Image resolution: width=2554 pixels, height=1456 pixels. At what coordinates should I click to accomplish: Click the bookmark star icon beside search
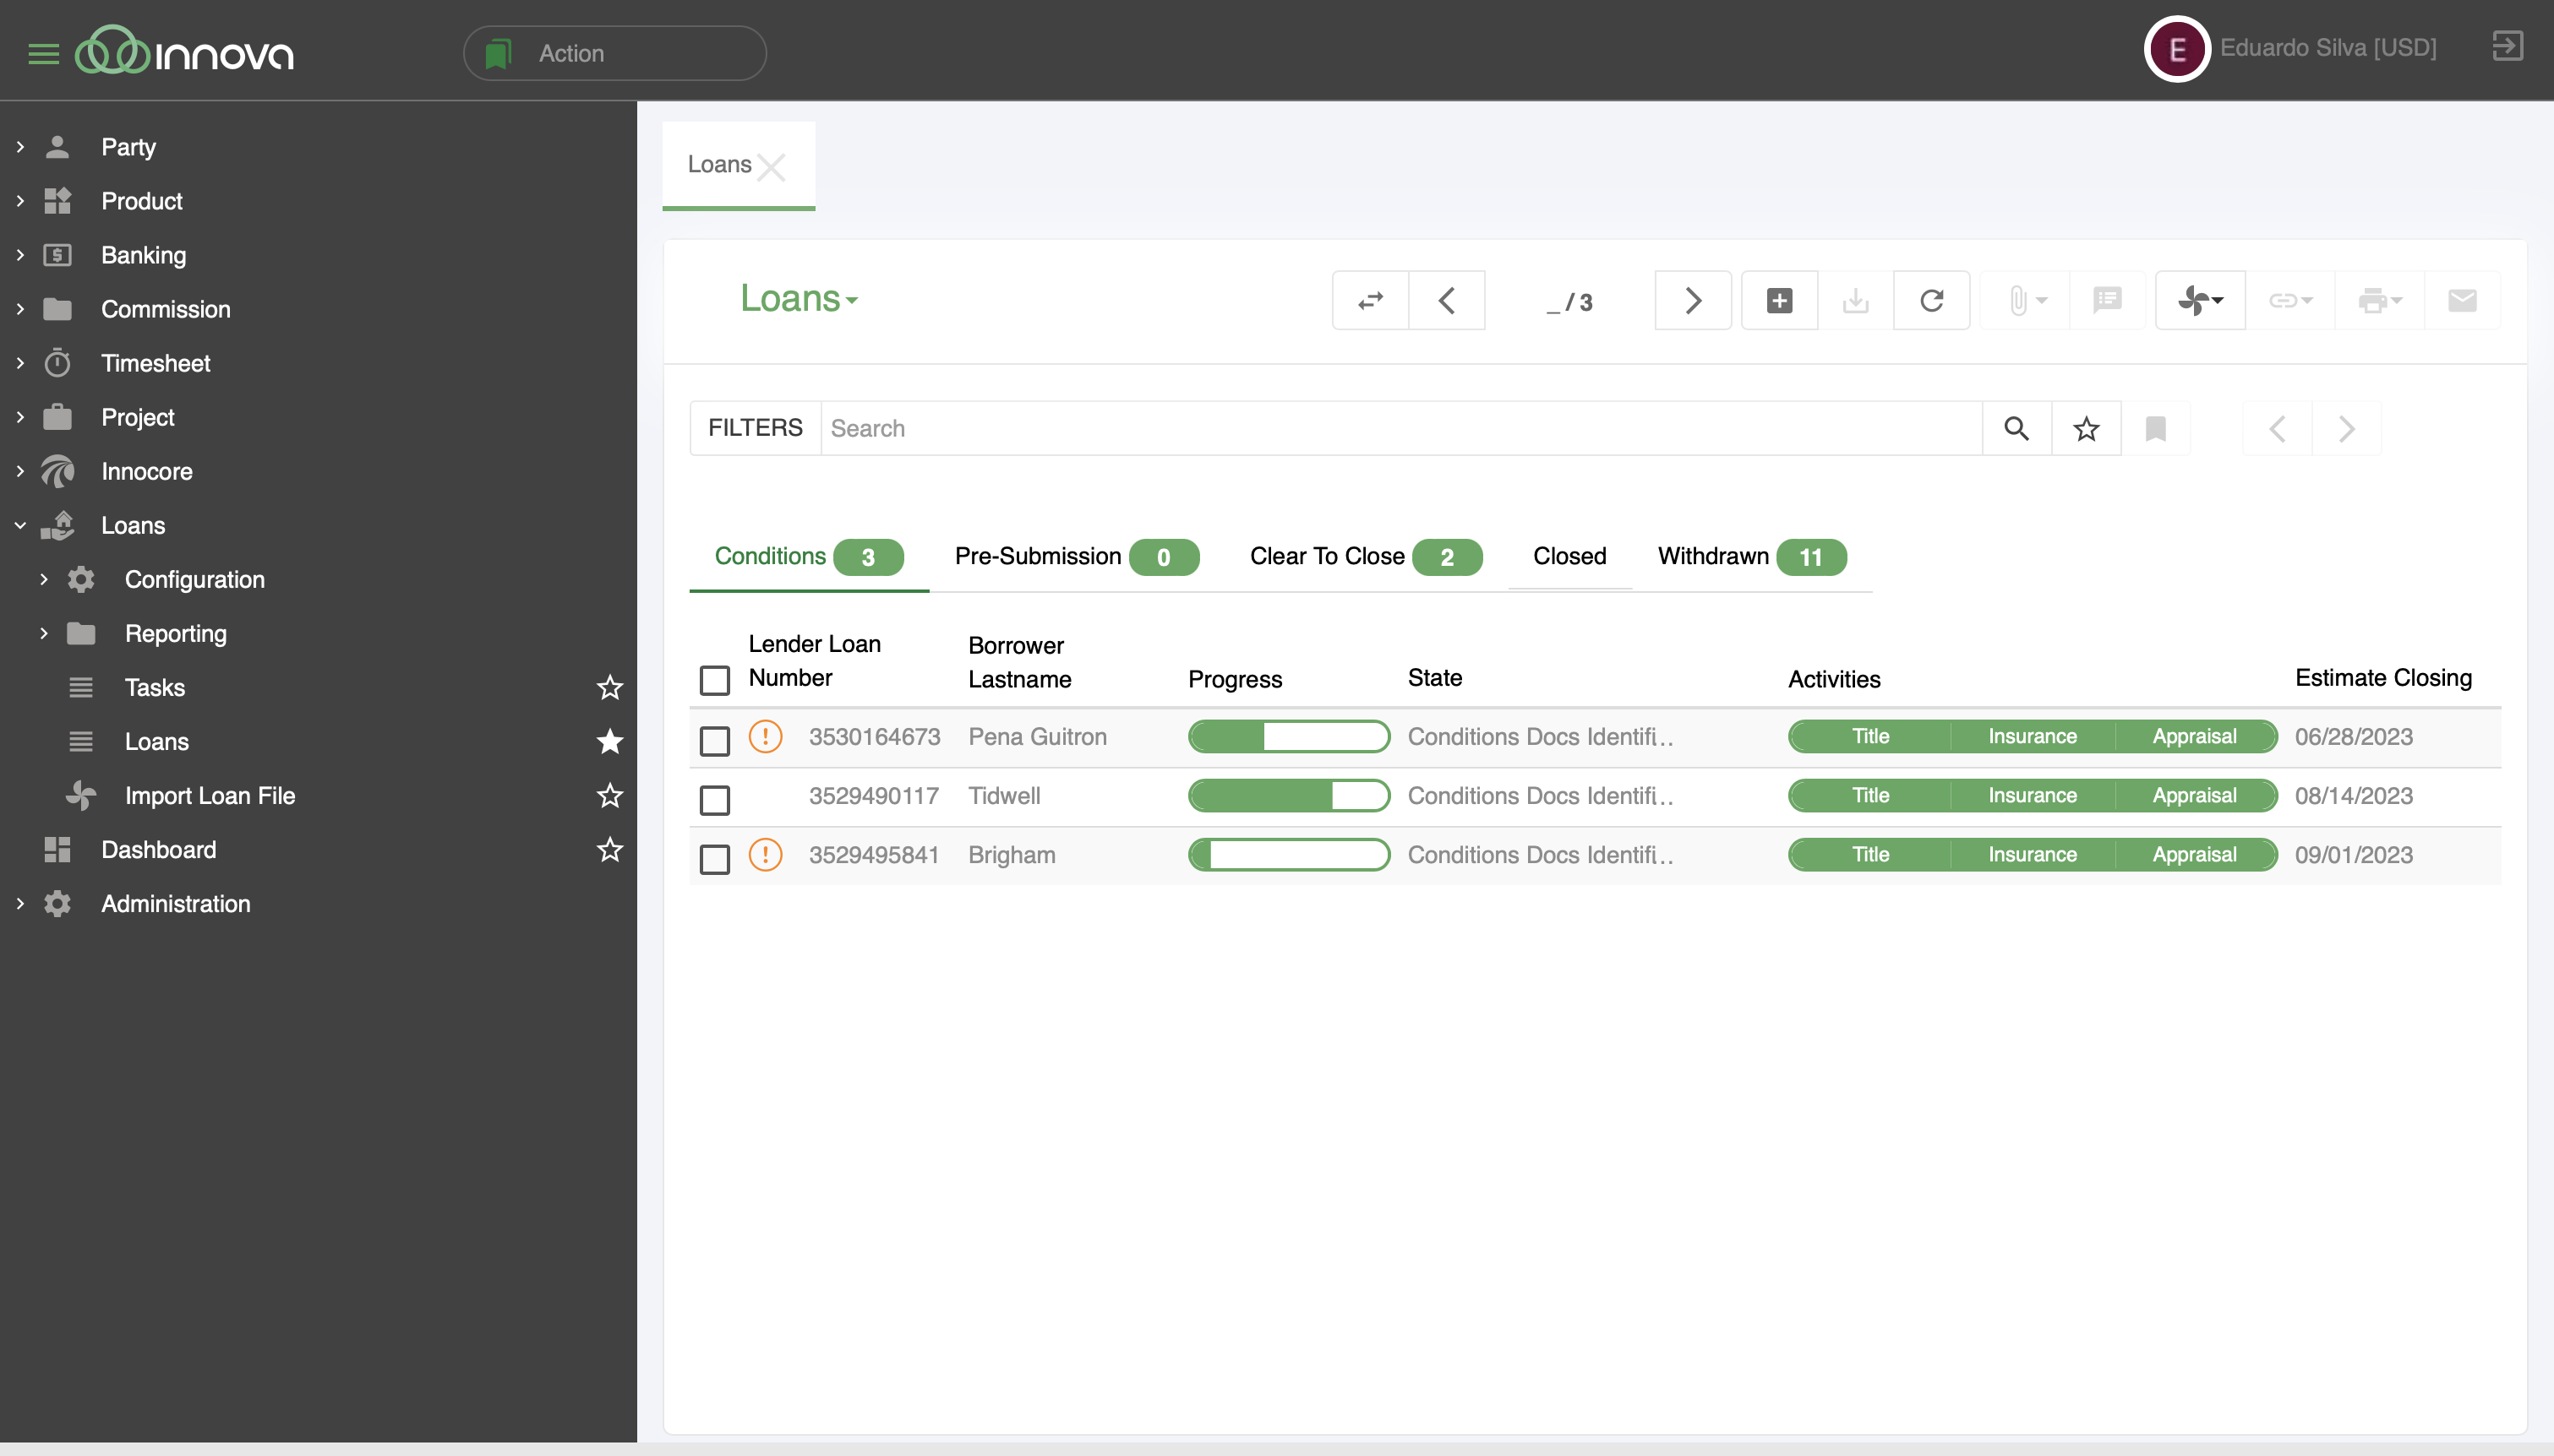point(2086,428)
